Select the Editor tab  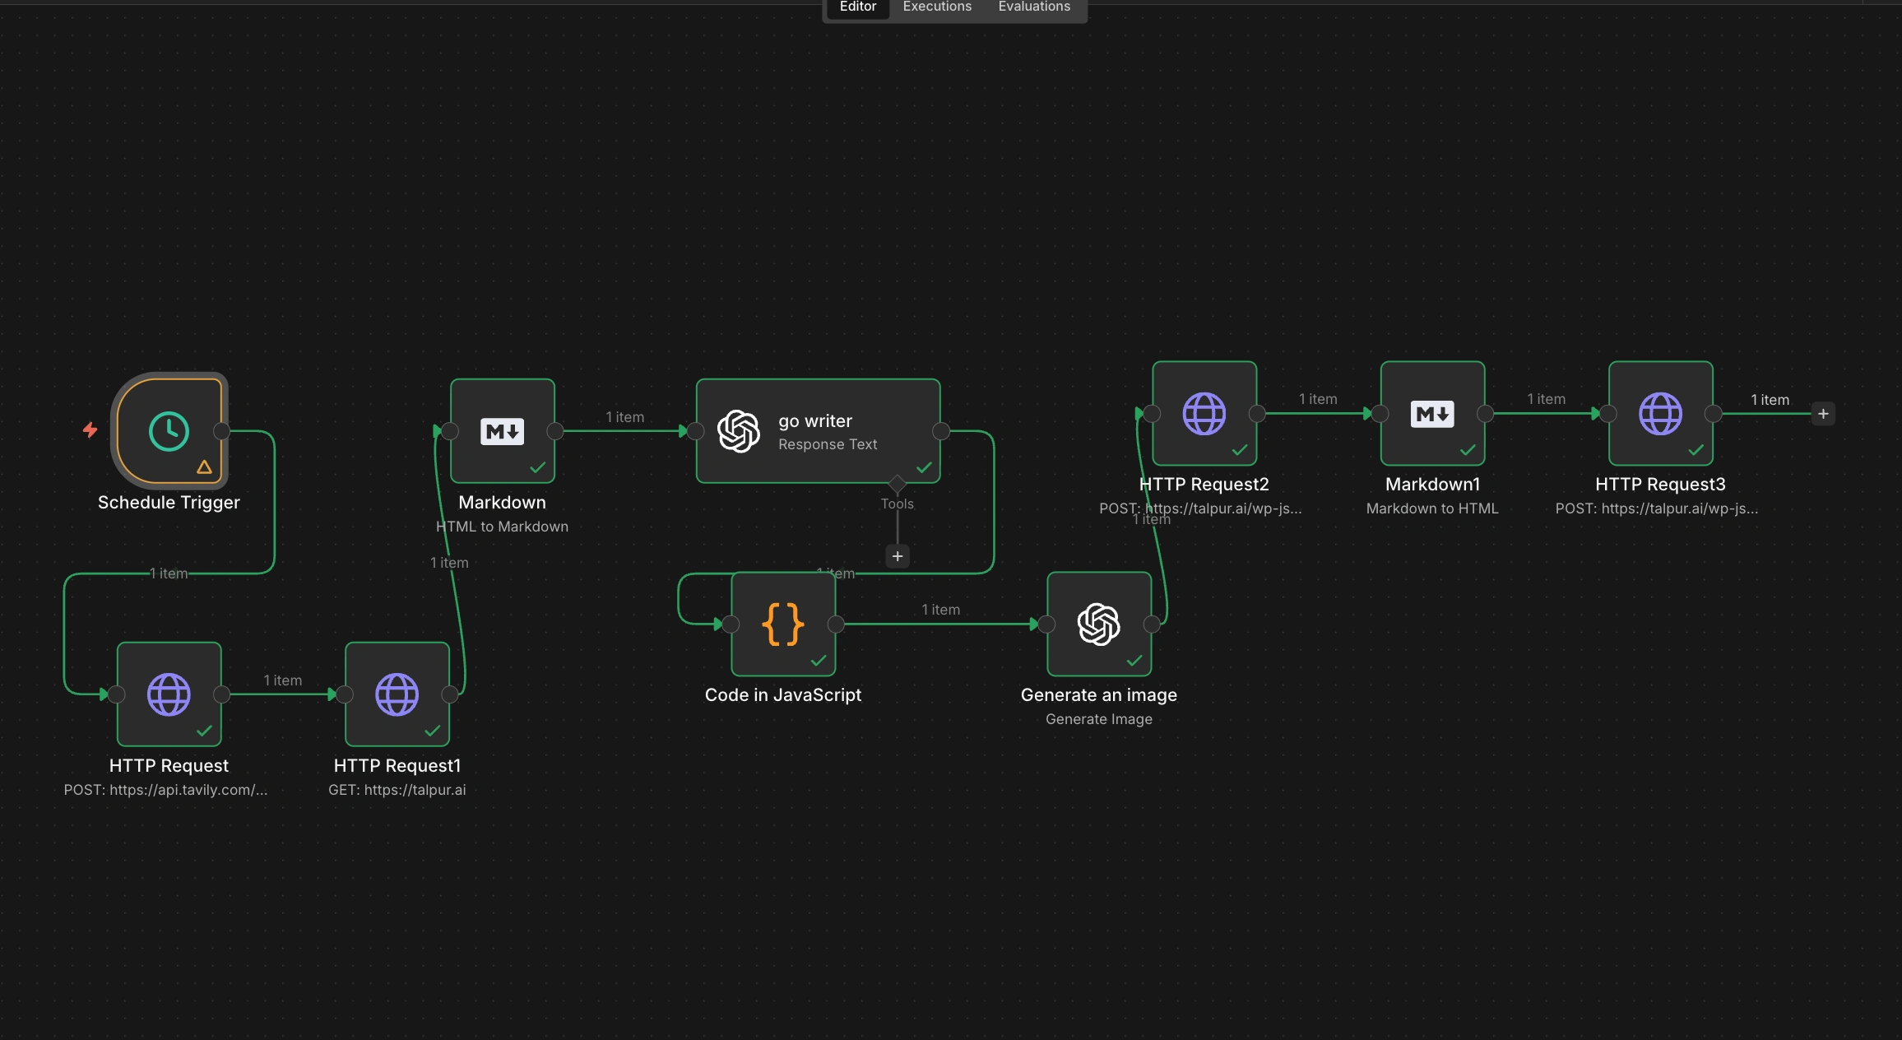[x=857, y=7]
